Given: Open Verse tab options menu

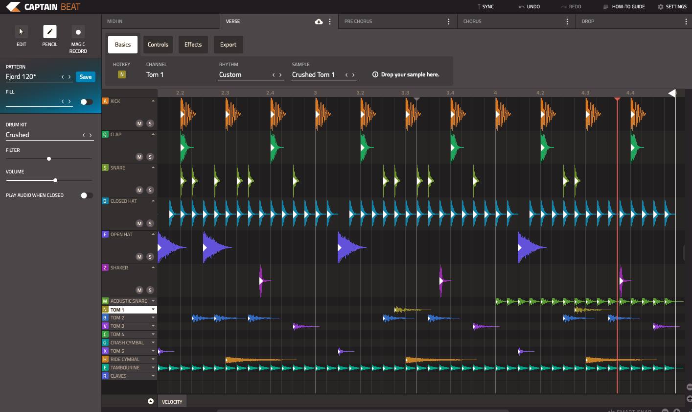Looking at the screenshot, I should [330, 22].
